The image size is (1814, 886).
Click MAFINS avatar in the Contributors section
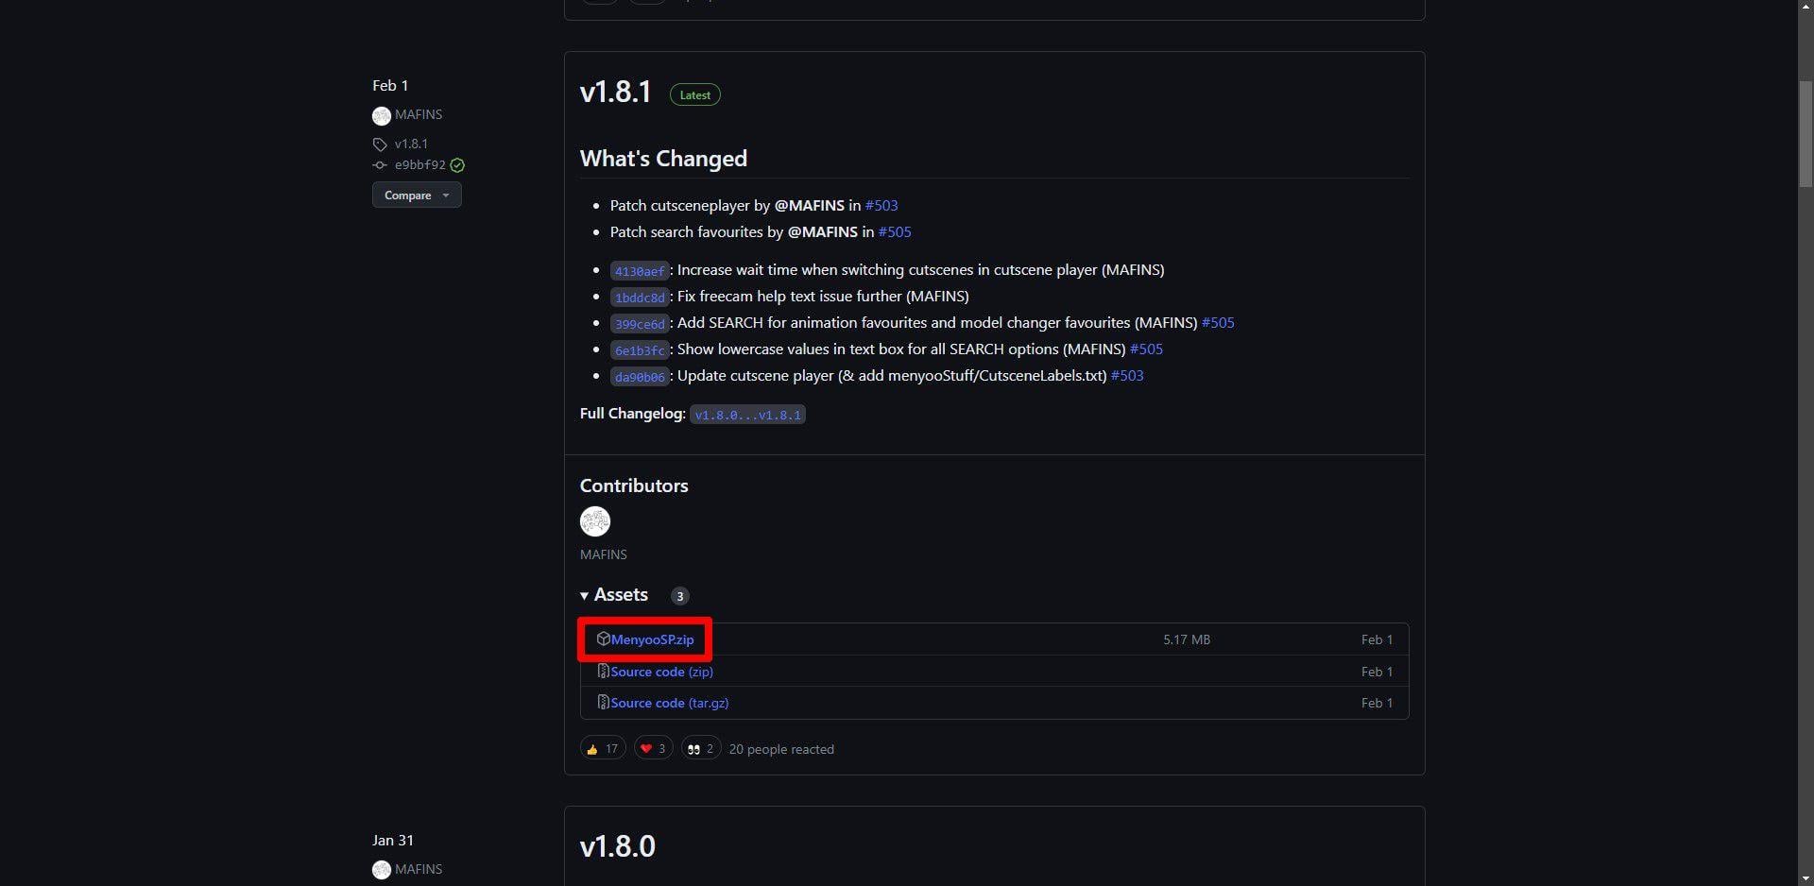[x=594, y=520]
